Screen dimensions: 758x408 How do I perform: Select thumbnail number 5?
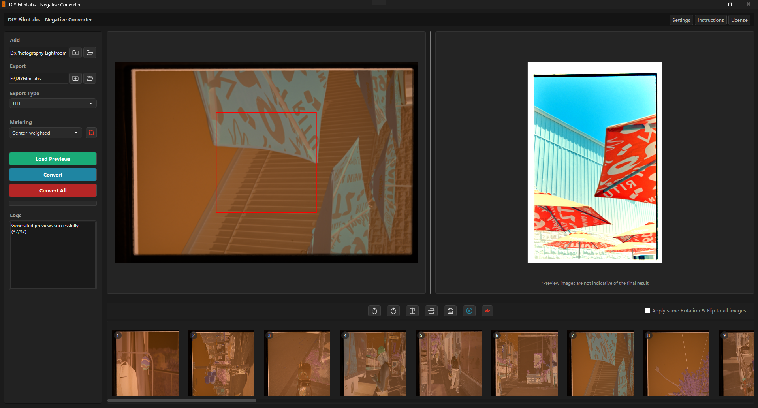click(x=448, y=363)
